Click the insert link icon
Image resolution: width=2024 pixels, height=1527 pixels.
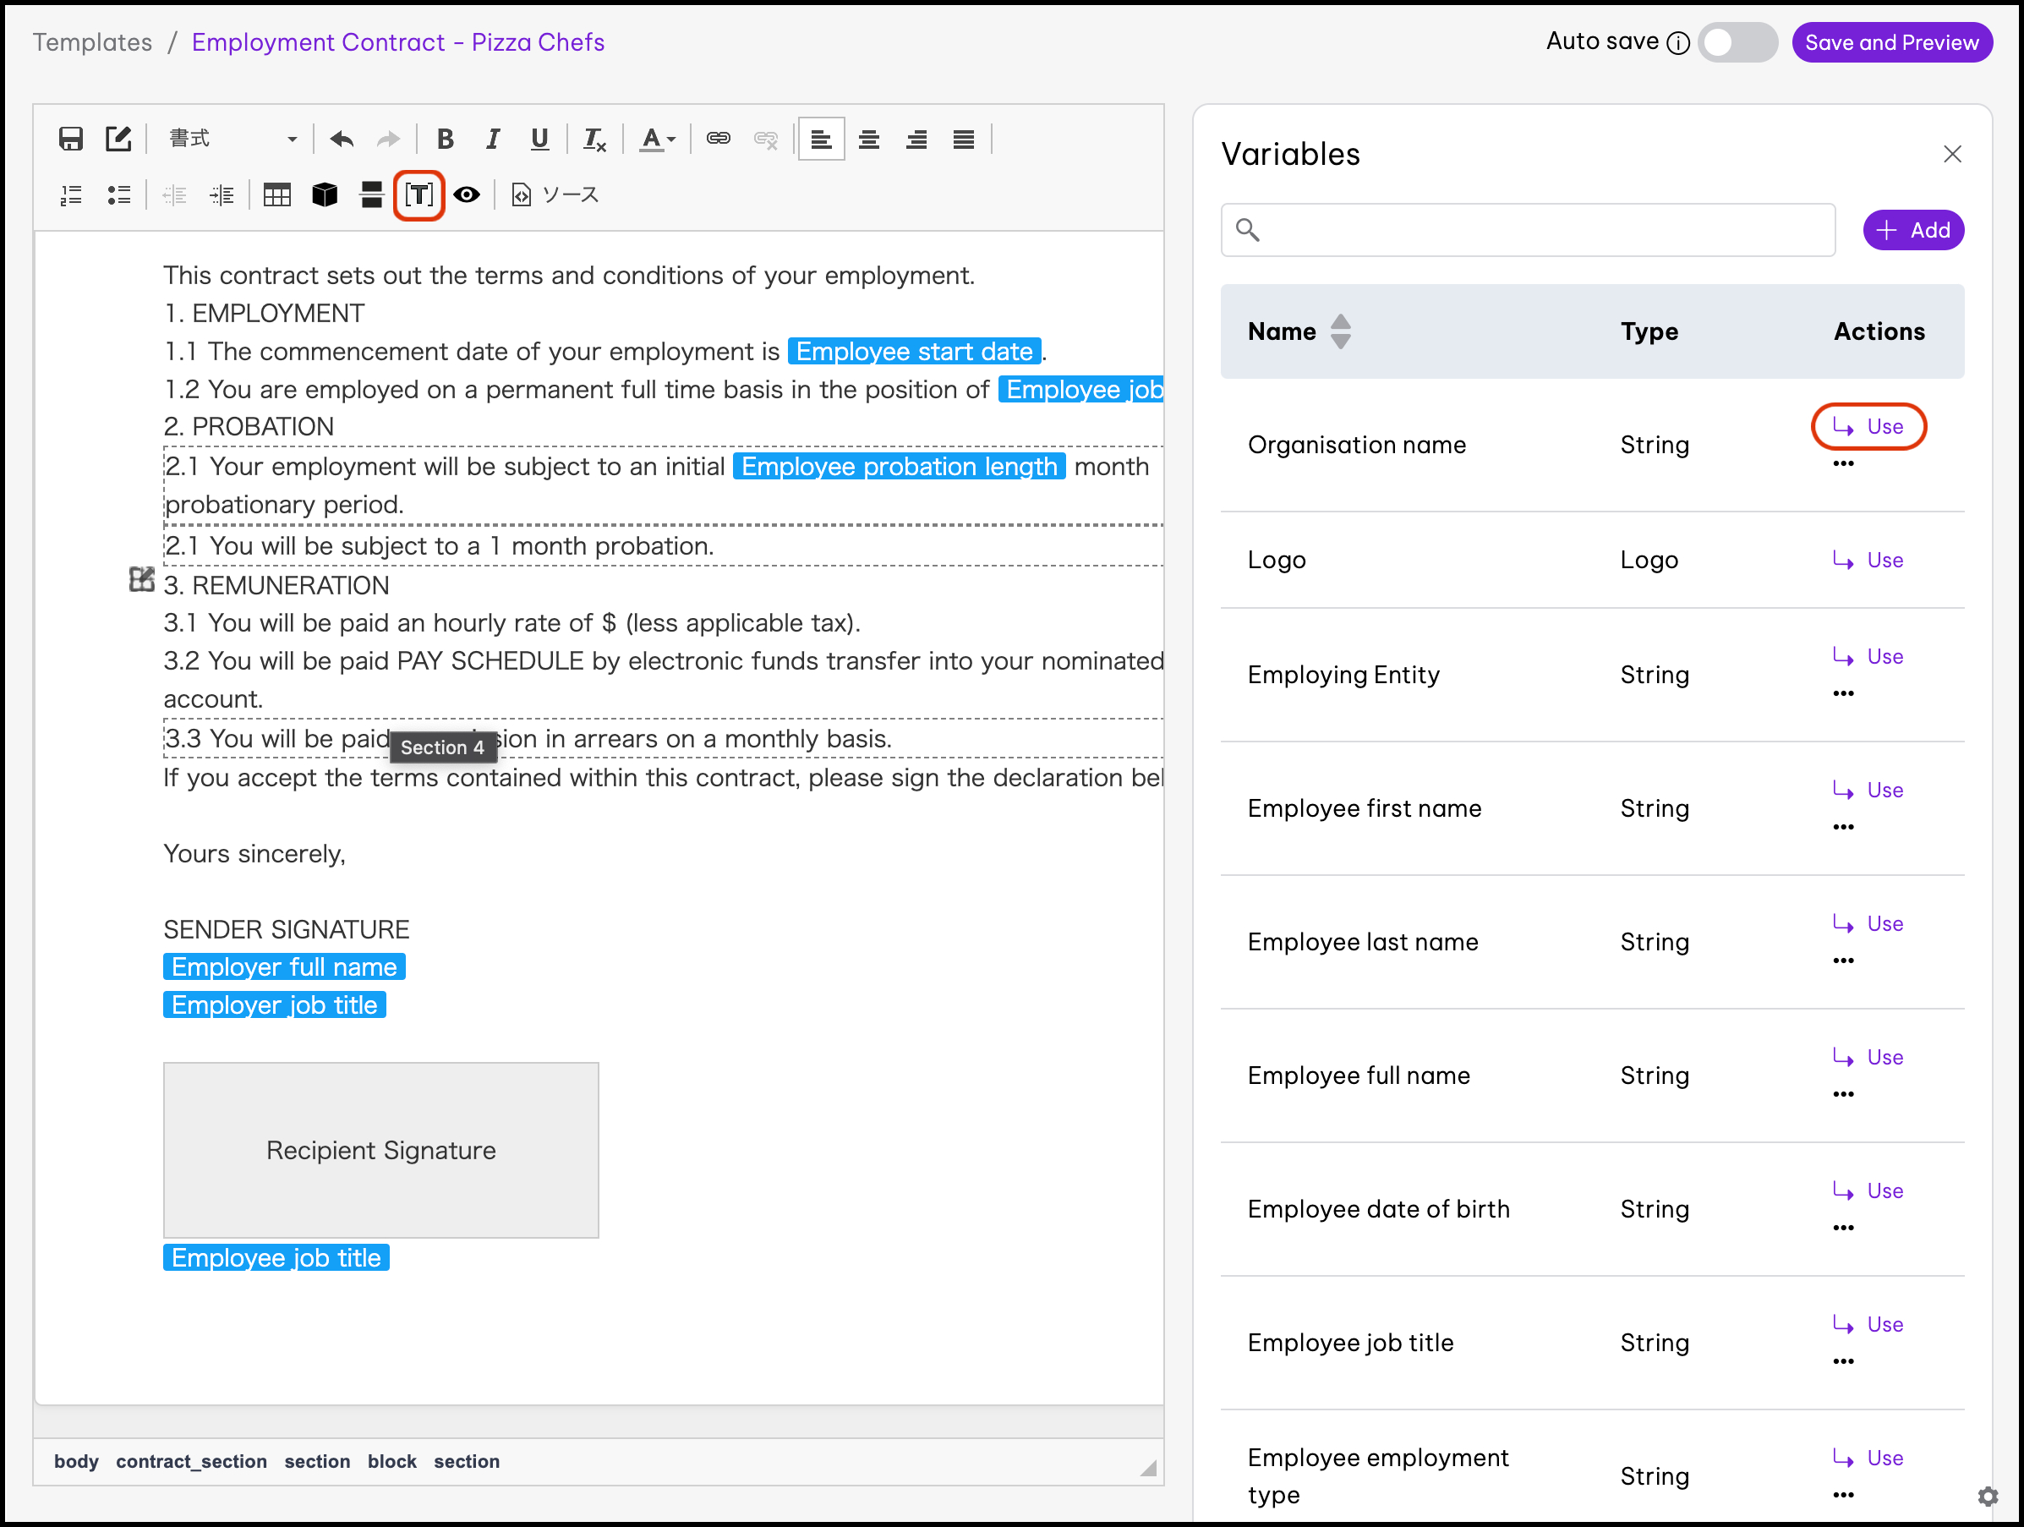click(x=718, y=139)
